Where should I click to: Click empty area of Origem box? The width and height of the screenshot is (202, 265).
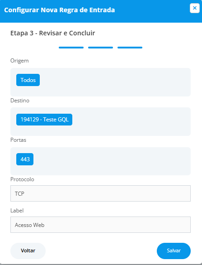(115, 82)
